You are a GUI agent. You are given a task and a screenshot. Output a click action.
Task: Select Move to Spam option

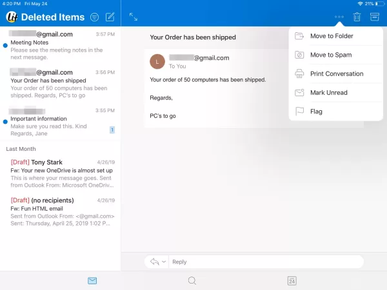(330, 55)
